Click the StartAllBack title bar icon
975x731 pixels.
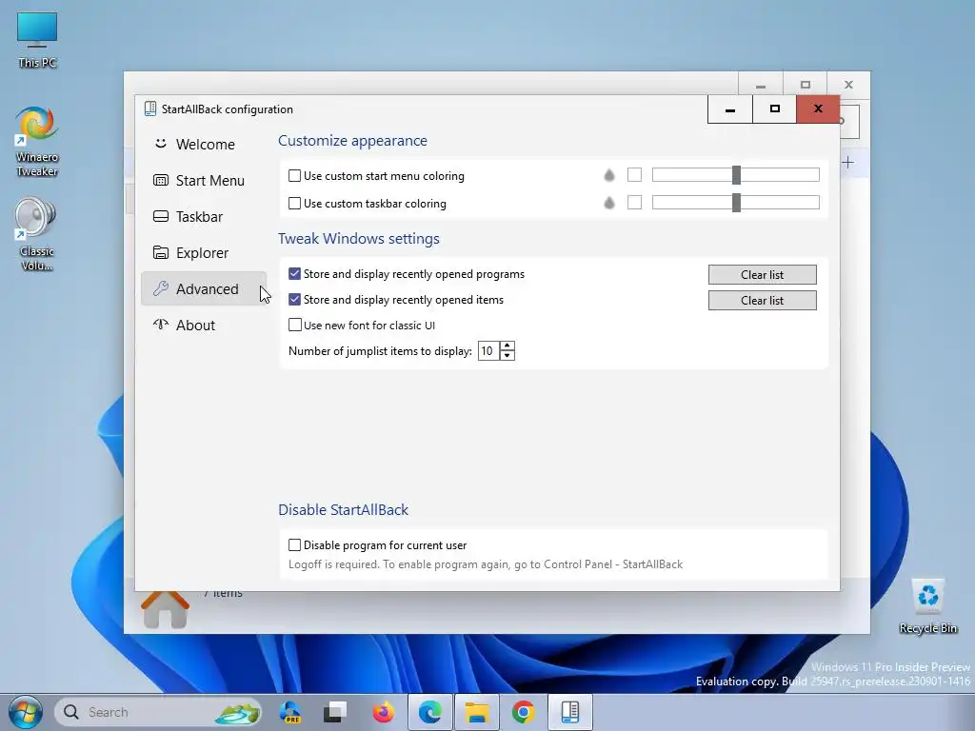point(149,109)
